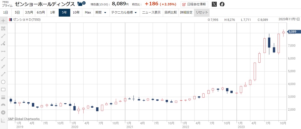Select the arrow line tool
This screenshot has width=301, height=129.
(x=3, y=74)
